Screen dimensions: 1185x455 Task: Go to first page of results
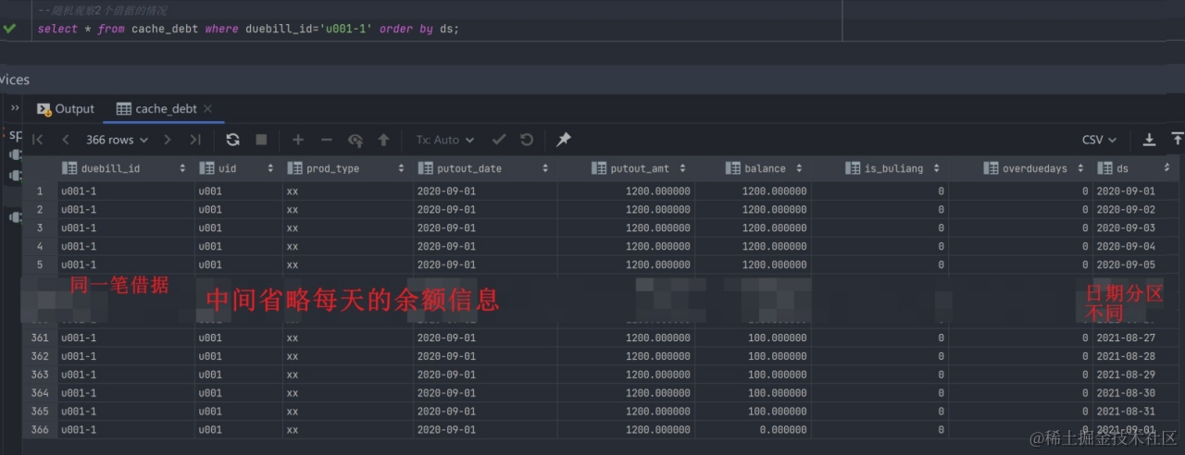click(38, 140)
